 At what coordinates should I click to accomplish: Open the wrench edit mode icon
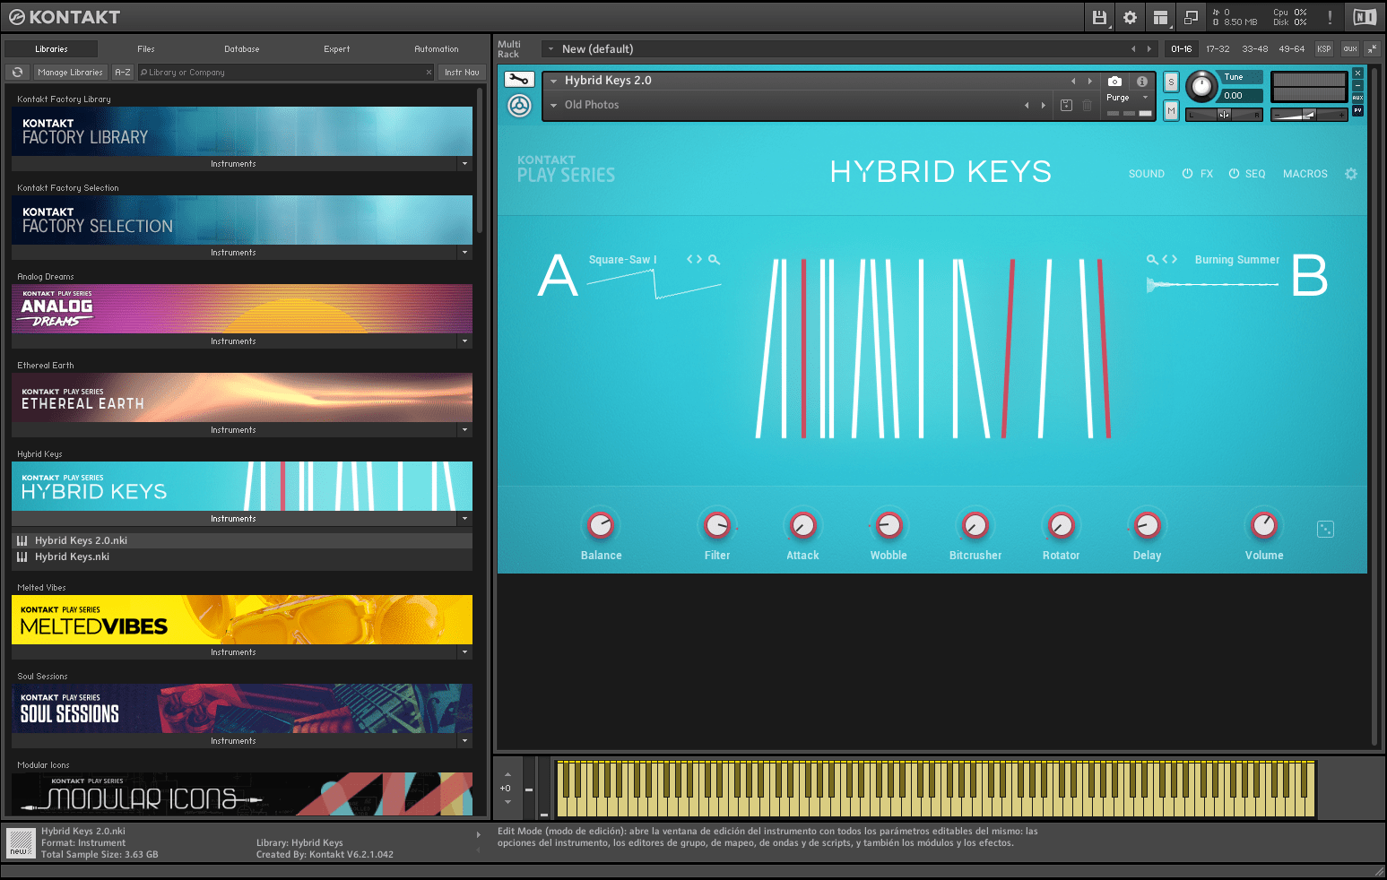519,80
